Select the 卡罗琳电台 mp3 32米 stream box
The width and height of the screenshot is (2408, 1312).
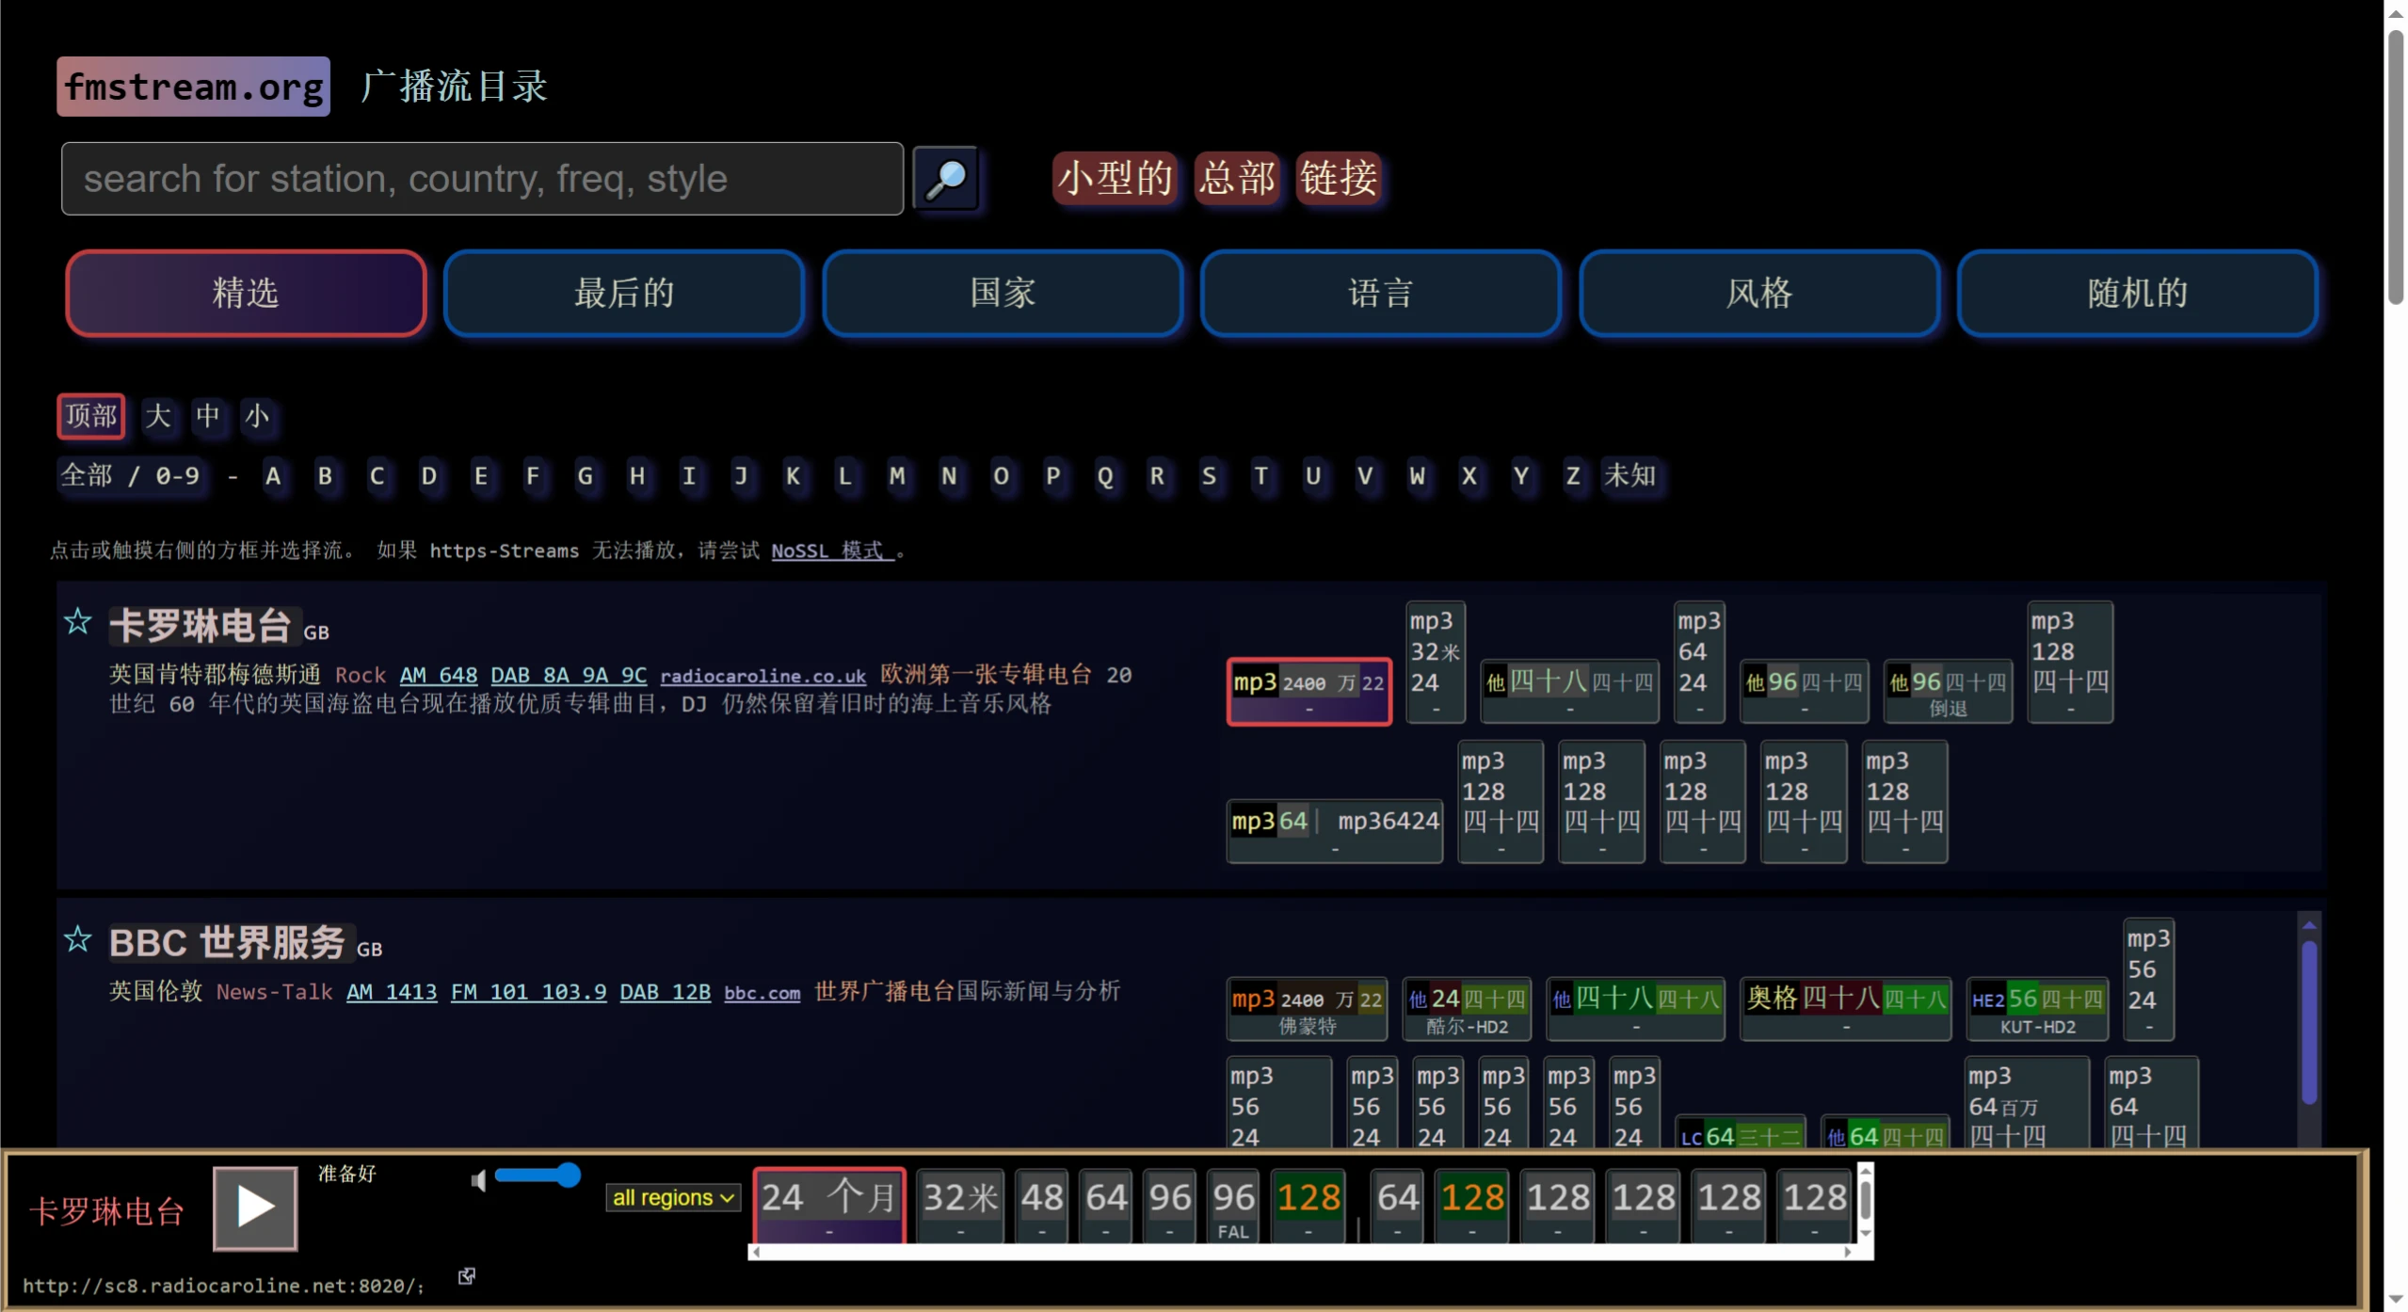coord(1436,663)
